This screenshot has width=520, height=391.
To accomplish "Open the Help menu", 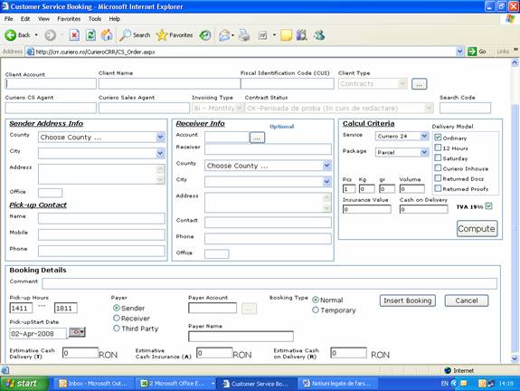I will tap(115, 19).
